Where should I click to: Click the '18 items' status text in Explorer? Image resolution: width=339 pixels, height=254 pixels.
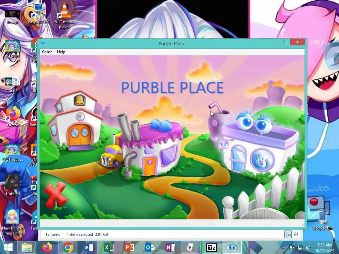coord(53,234)
